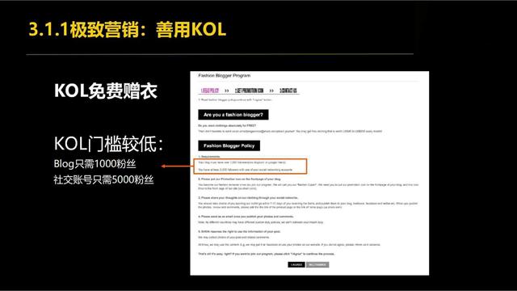Image resolution: width=517 pixels, height=291 pixels.
Task: Select the line "Blog只需1000粉丝"
Action: click(x=95, y=163)
